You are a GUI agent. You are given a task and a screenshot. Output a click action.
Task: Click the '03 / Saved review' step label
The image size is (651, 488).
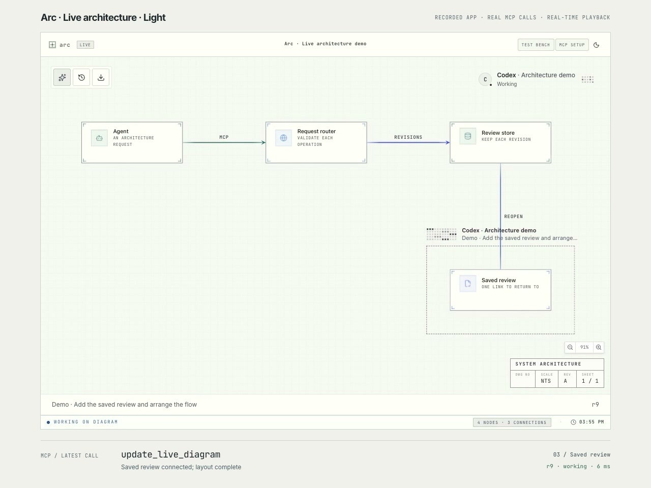(x=582, y=454)
